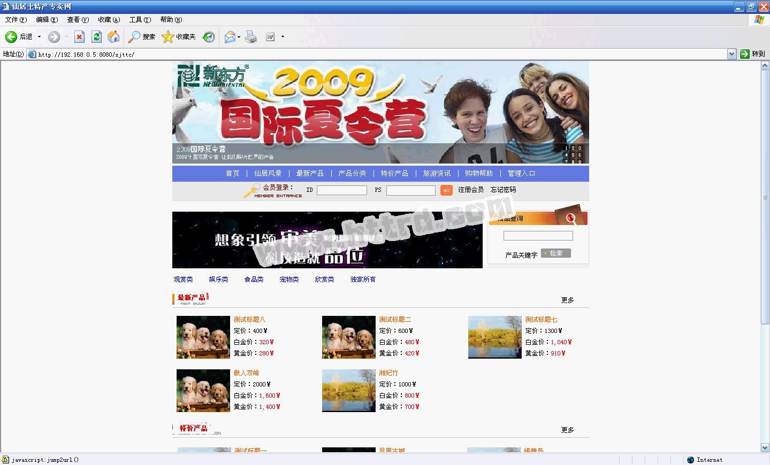Open Favorites (收藏夹) star button
Image resolution: width=770 pixels, height=465 pixels.
[x=179, y=36]
